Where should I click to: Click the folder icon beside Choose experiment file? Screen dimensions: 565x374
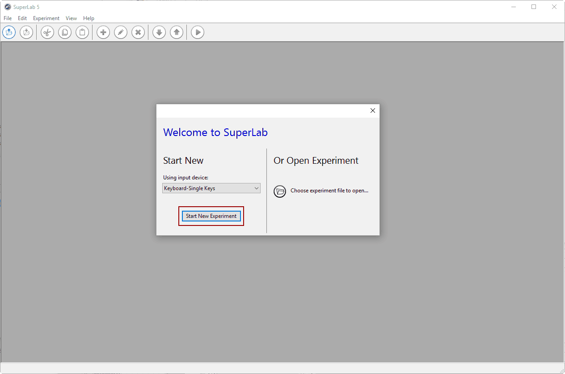click(280, 191)
